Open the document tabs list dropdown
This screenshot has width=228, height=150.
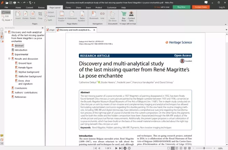coord(226,30)
